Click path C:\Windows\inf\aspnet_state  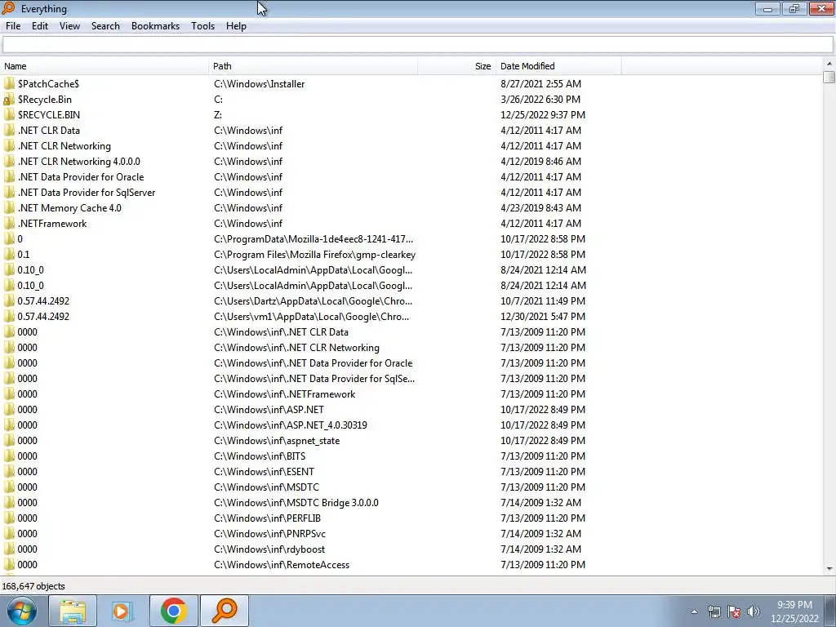click(x=277, y=440)
